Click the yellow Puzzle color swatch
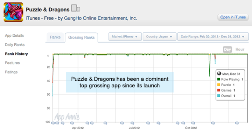 point(218,85)
